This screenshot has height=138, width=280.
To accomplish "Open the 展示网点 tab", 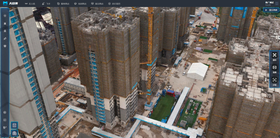I will point(97,4).
